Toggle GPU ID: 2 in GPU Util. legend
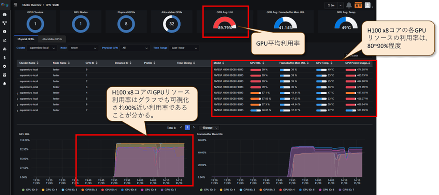 point(70,190)
